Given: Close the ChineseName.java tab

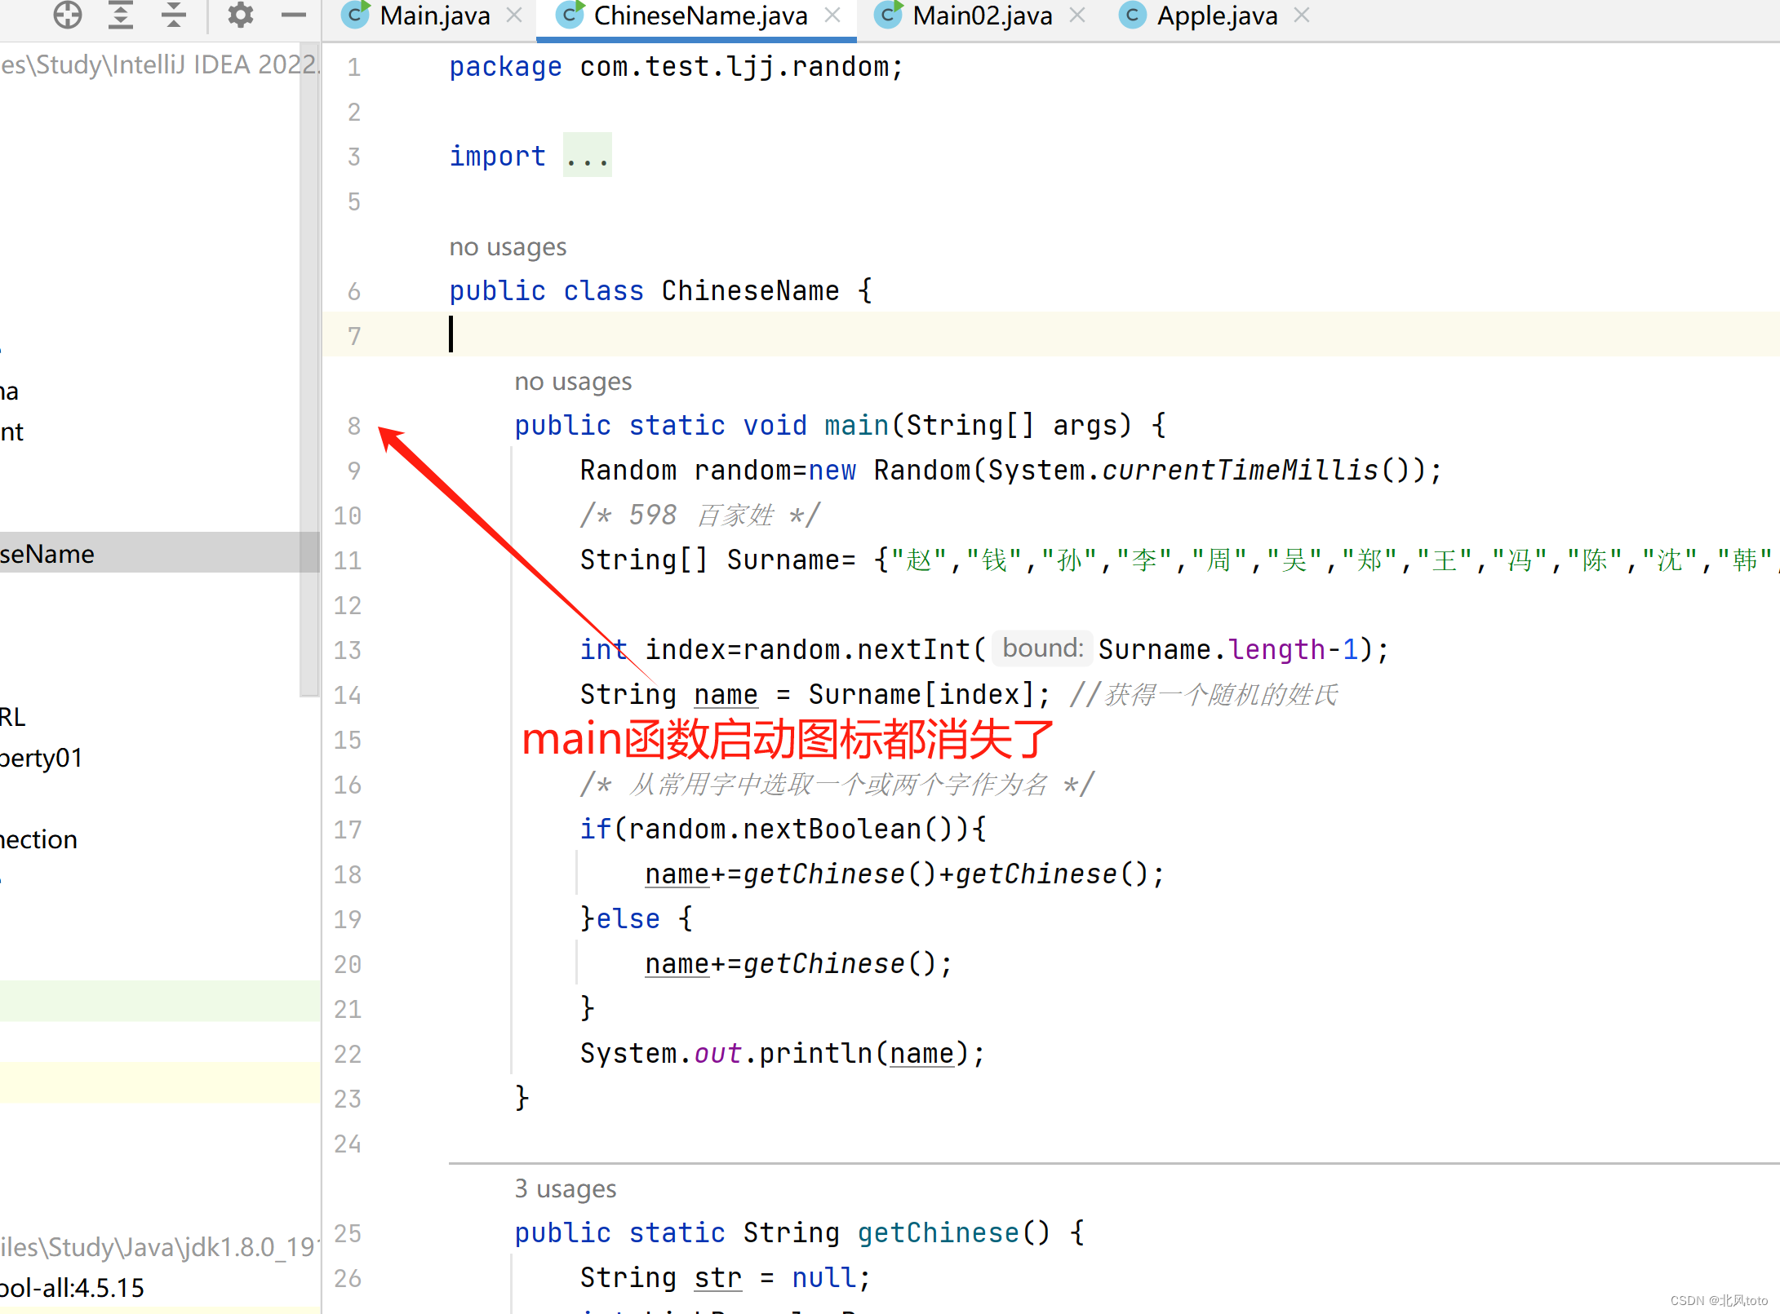Looking at the screenshot, I should (832, 15).
